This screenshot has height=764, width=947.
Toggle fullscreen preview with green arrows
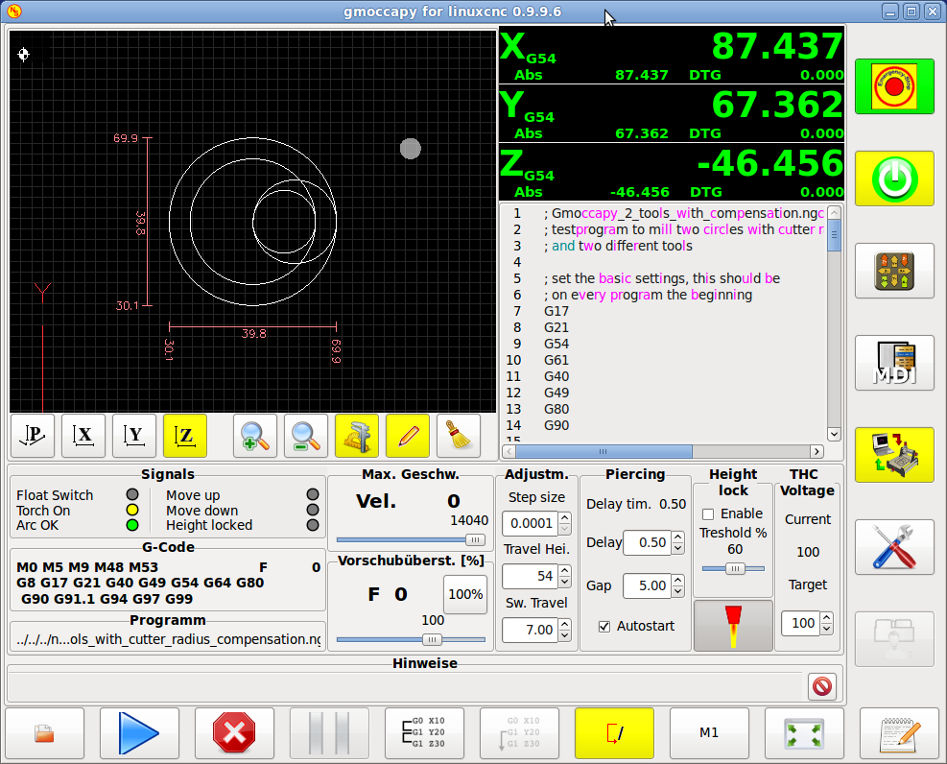(x=804, y=733)
